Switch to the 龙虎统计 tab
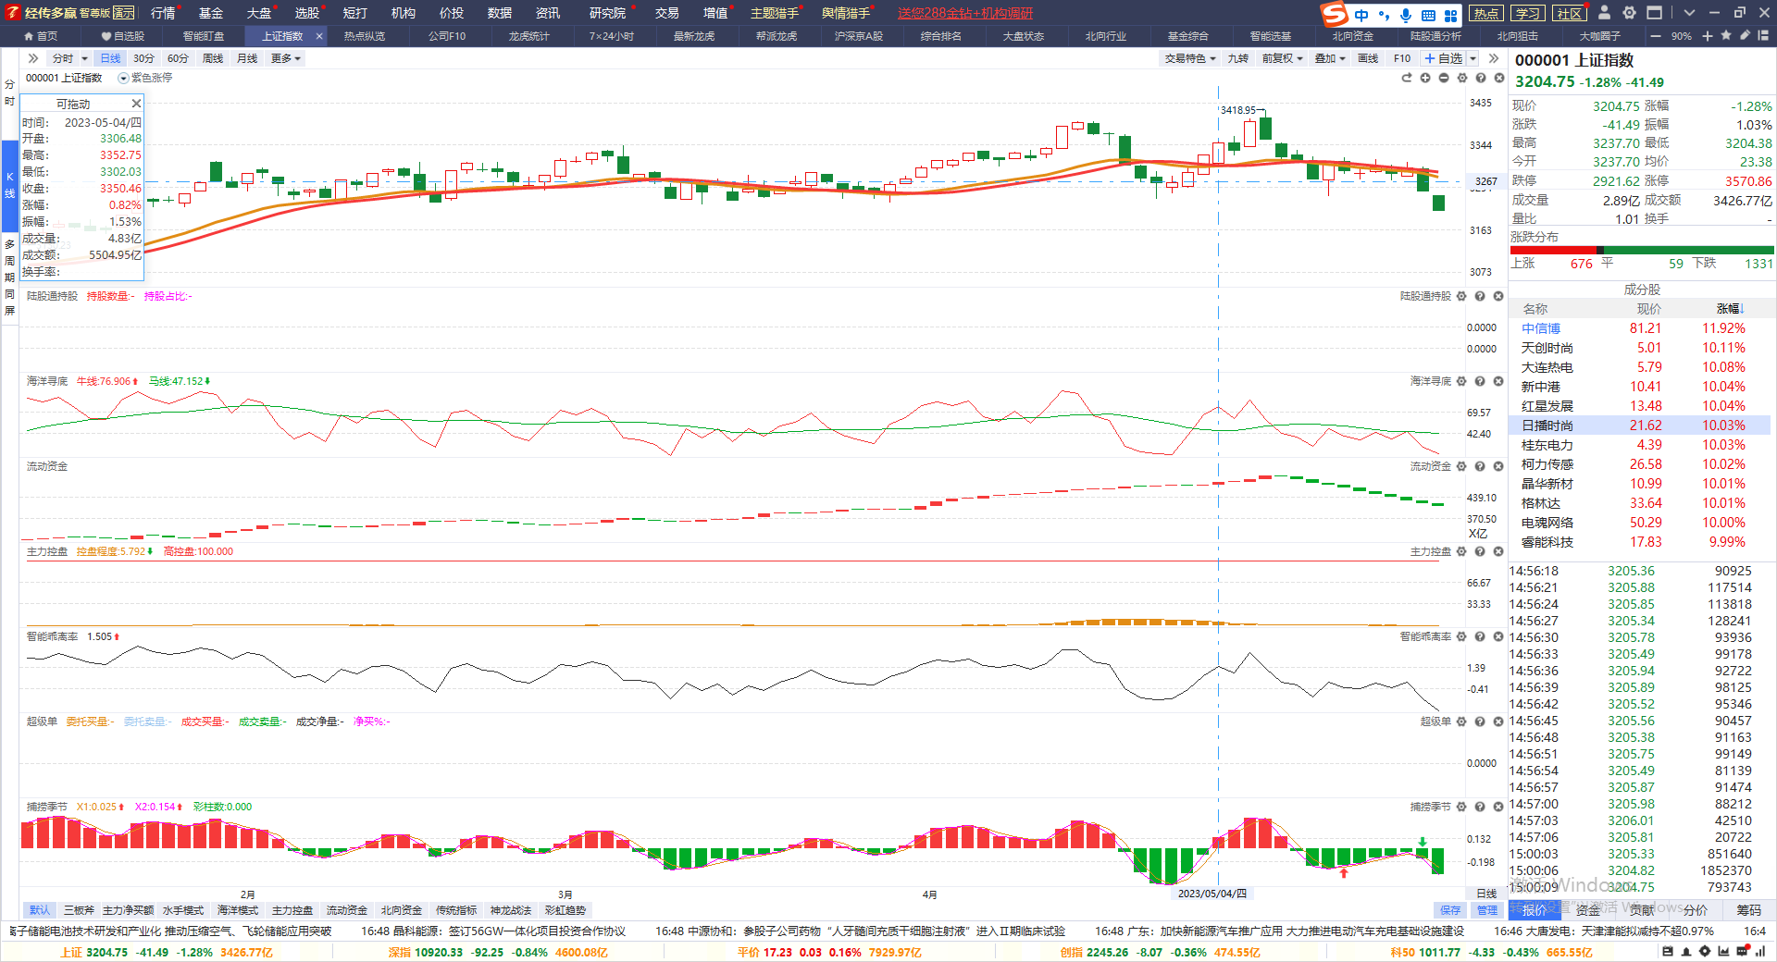 (x=529, y=36)
